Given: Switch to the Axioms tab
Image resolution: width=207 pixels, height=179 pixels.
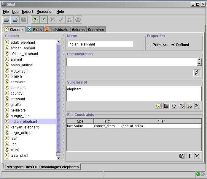Looking at the screenshot, I should pos(78,29).
